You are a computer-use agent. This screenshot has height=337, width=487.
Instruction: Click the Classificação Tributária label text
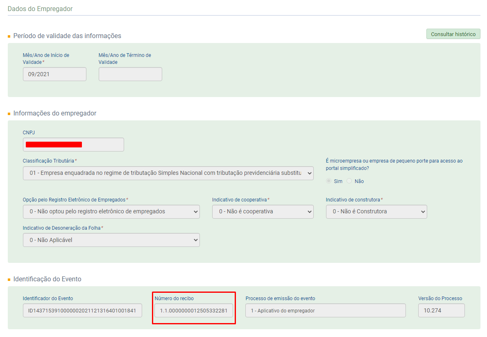48,161
